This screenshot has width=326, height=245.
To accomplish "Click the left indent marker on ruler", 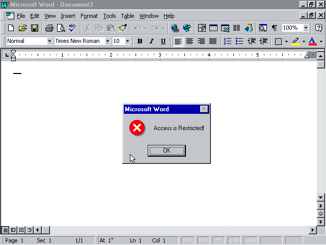I will click(13, 59).
